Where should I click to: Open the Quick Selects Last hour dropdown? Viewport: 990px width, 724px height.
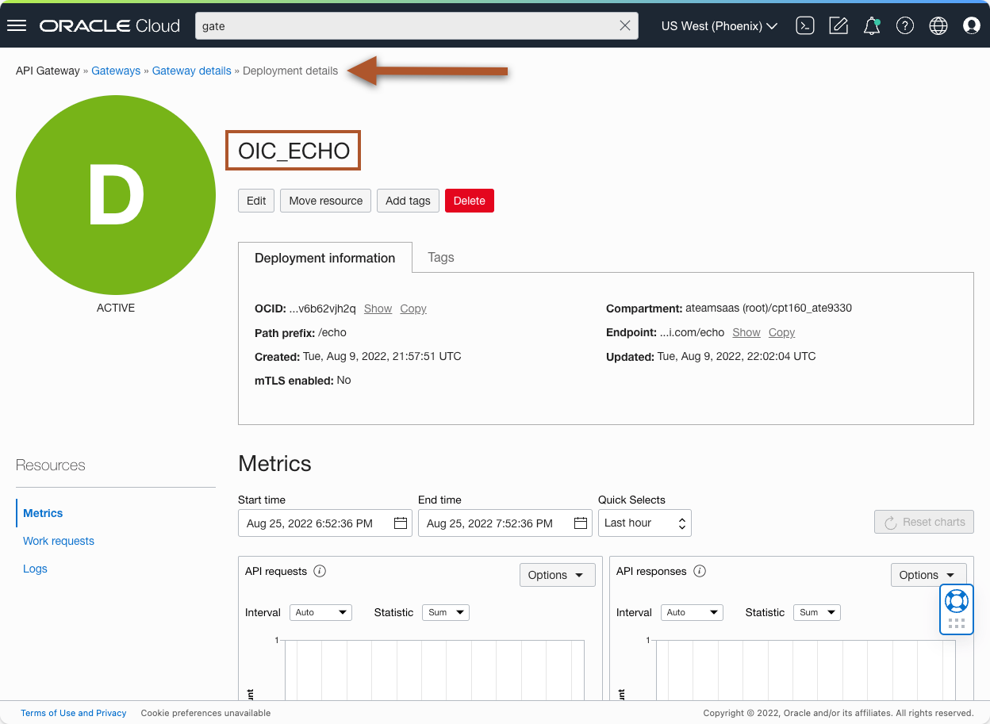[x=644, y=523]
